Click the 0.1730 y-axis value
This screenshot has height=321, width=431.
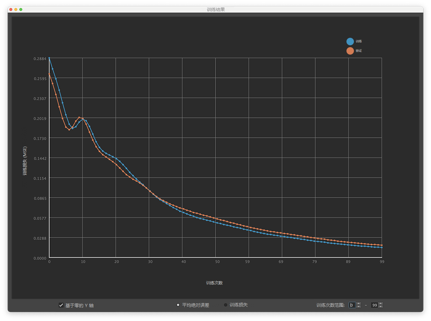40,138
